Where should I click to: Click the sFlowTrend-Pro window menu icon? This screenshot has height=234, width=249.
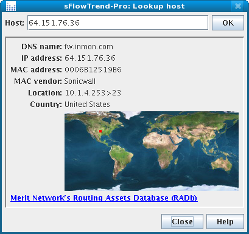(x=11, y=6)
